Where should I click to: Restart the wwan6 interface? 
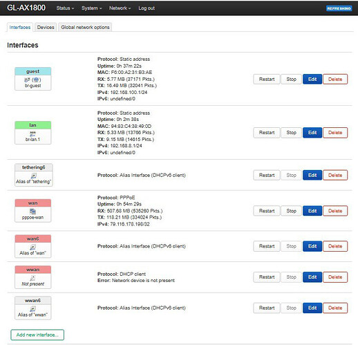[x=267, y=308]
